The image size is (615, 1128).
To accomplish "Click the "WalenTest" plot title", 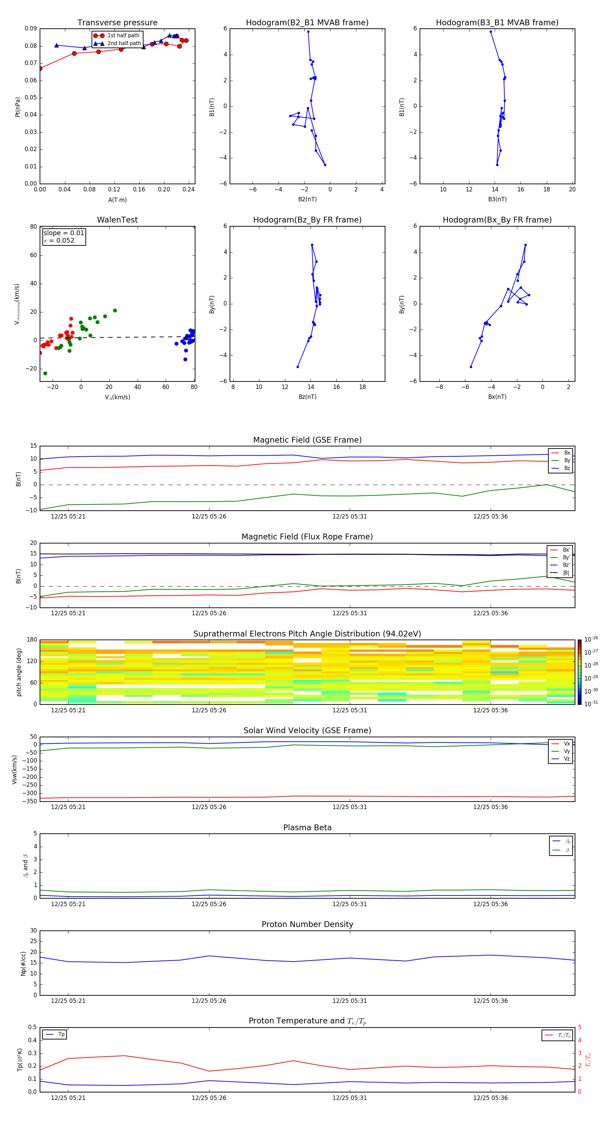I will pyautogui.click(x=117, y=220).
